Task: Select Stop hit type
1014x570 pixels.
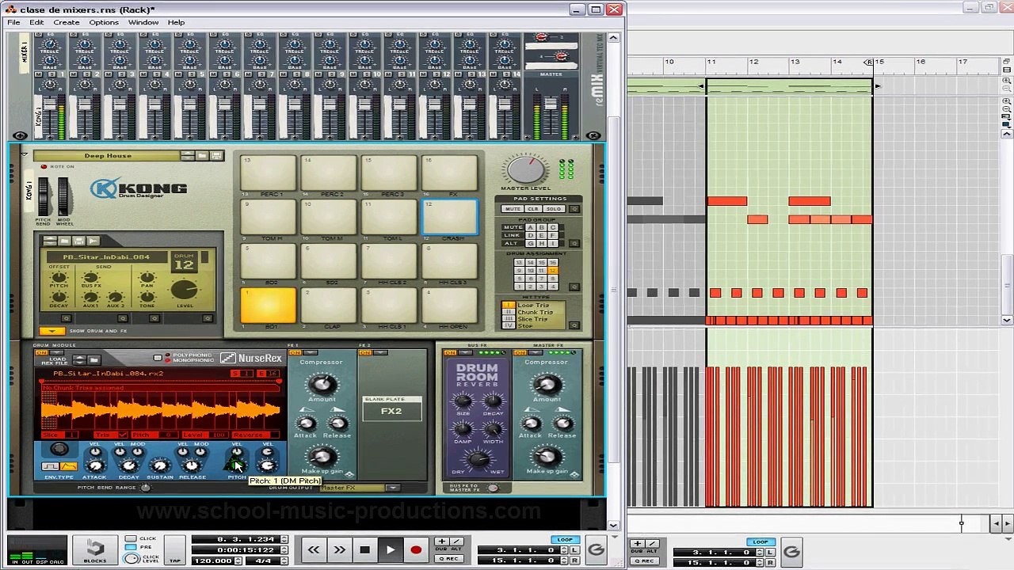Action: (x=532, y=325)
